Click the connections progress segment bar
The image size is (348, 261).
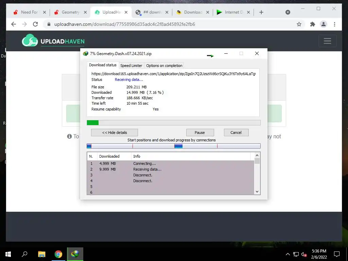pyautogui.click(x=174, y=146)
